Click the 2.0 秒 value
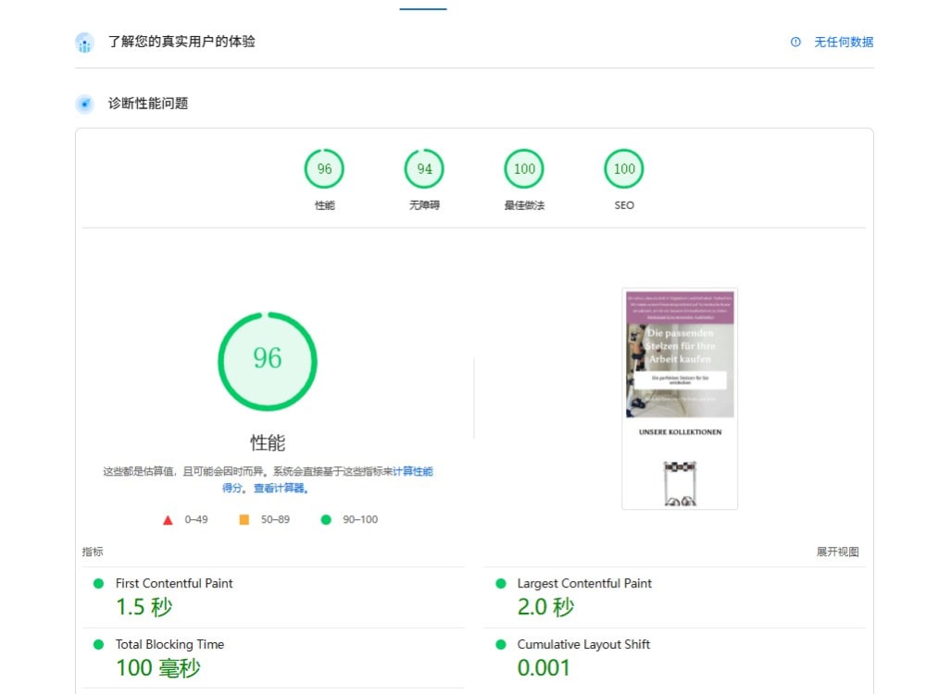 click(545, 607)
